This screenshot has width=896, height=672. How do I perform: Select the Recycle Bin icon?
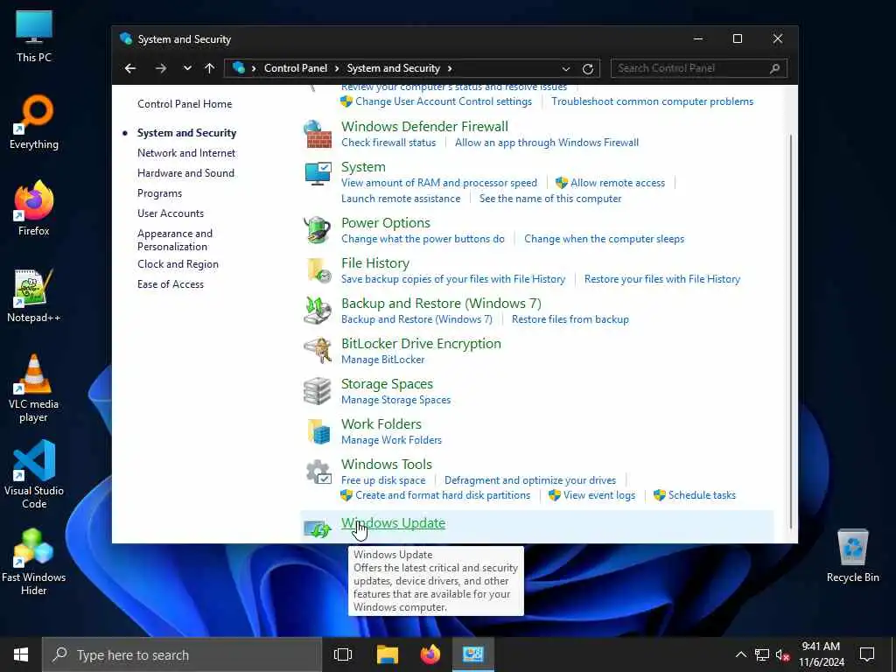852,556
